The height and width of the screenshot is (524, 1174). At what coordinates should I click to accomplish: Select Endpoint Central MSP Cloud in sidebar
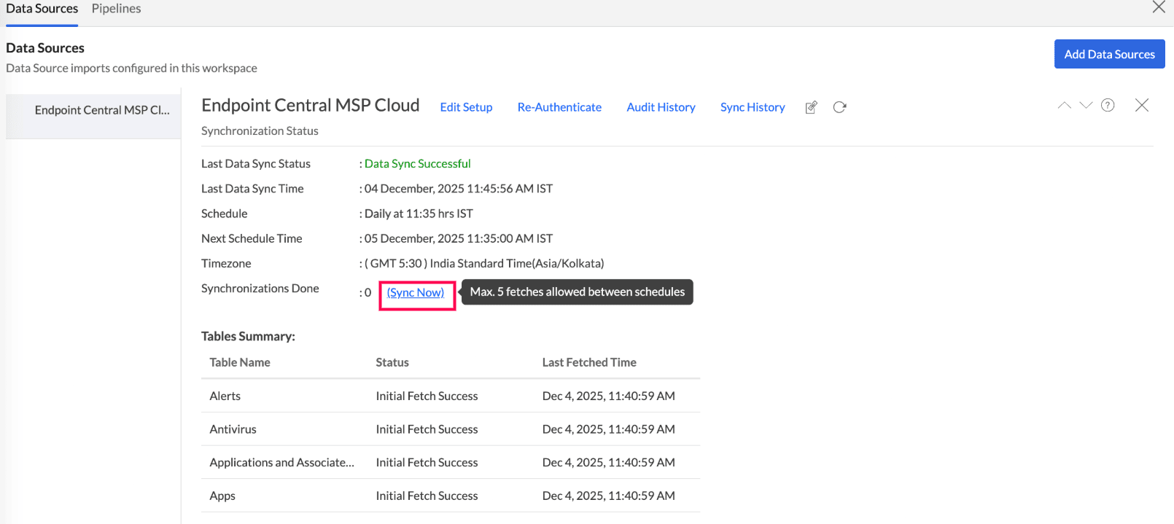point(101,110)
